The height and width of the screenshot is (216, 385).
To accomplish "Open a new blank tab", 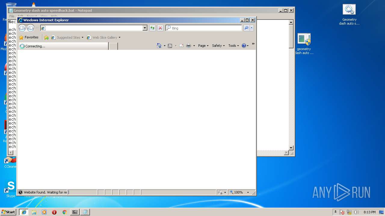I will [113, 46].
